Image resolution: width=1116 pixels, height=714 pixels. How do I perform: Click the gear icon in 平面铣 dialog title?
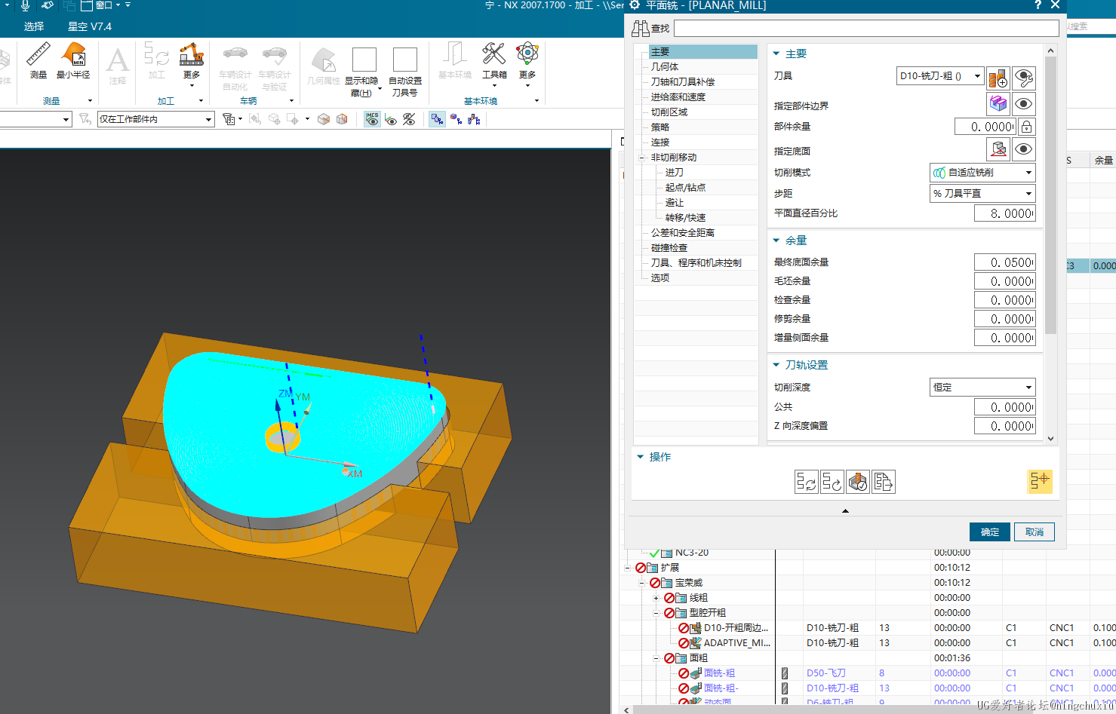[x=635, y=5]
